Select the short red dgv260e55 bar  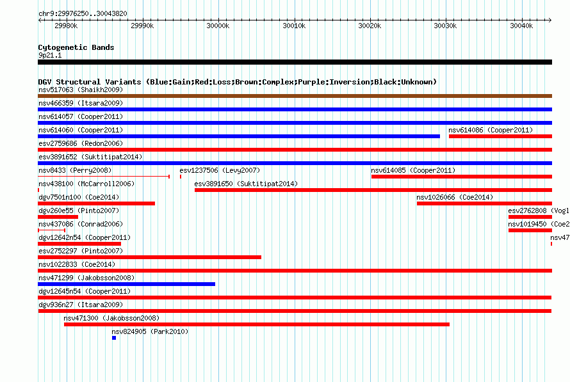tap(58, 217)
